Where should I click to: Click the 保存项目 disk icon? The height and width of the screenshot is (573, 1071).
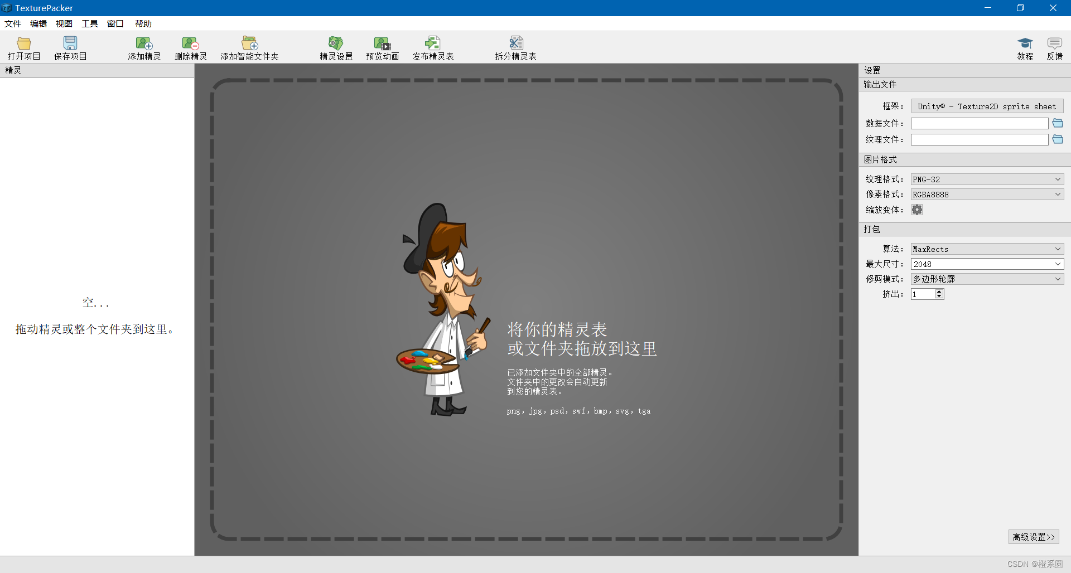tap(70, 43)
